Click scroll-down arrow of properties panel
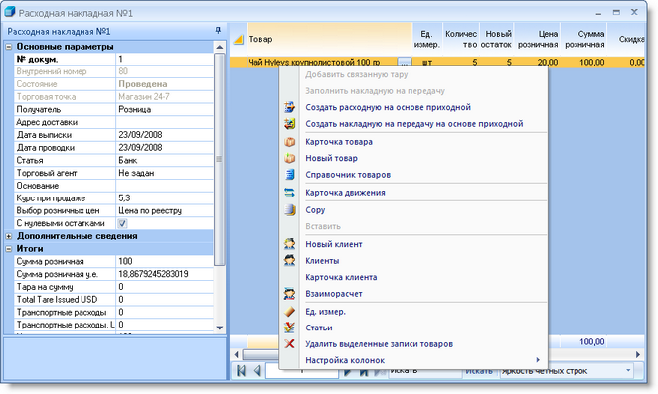Image resolution: width=658 pixels, height=394 pixels. (219, 328)
